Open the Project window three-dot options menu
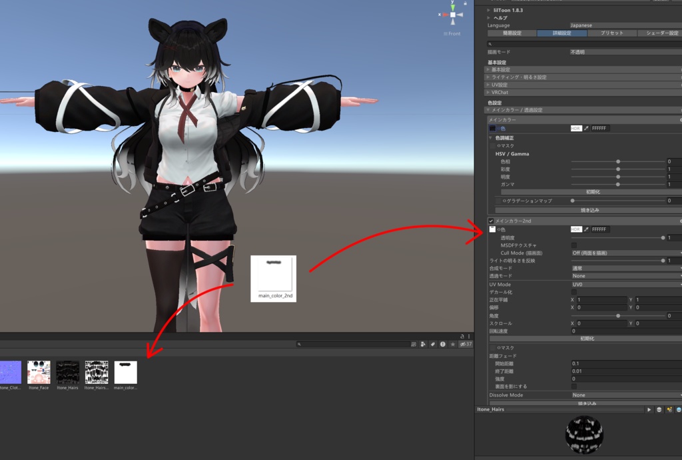This screenshot has height=460, width=682. [469, 337]
